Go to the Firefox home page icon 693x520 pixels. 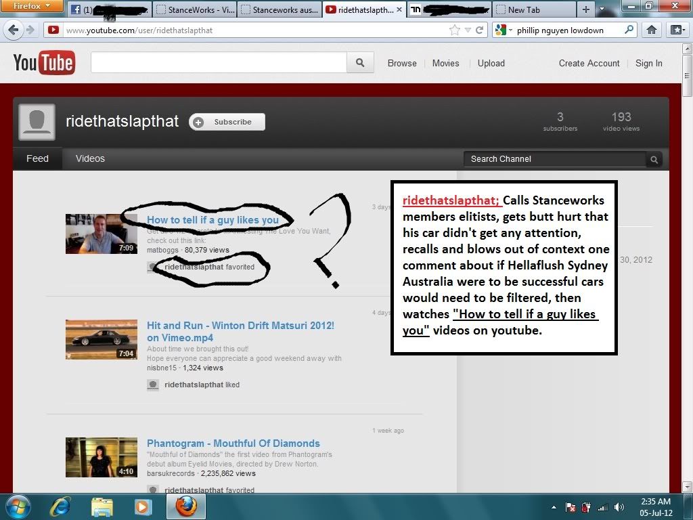[x=652, y=30]
